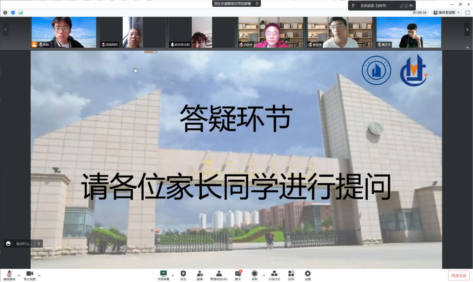The height and width of the screenshot is (282, 473).
Task: Open the apps (应用) icon
Action: pos(291,275)
